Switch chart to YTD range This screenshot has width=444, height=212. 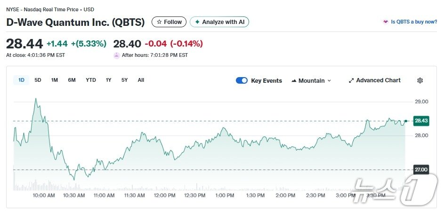(91, 80)
